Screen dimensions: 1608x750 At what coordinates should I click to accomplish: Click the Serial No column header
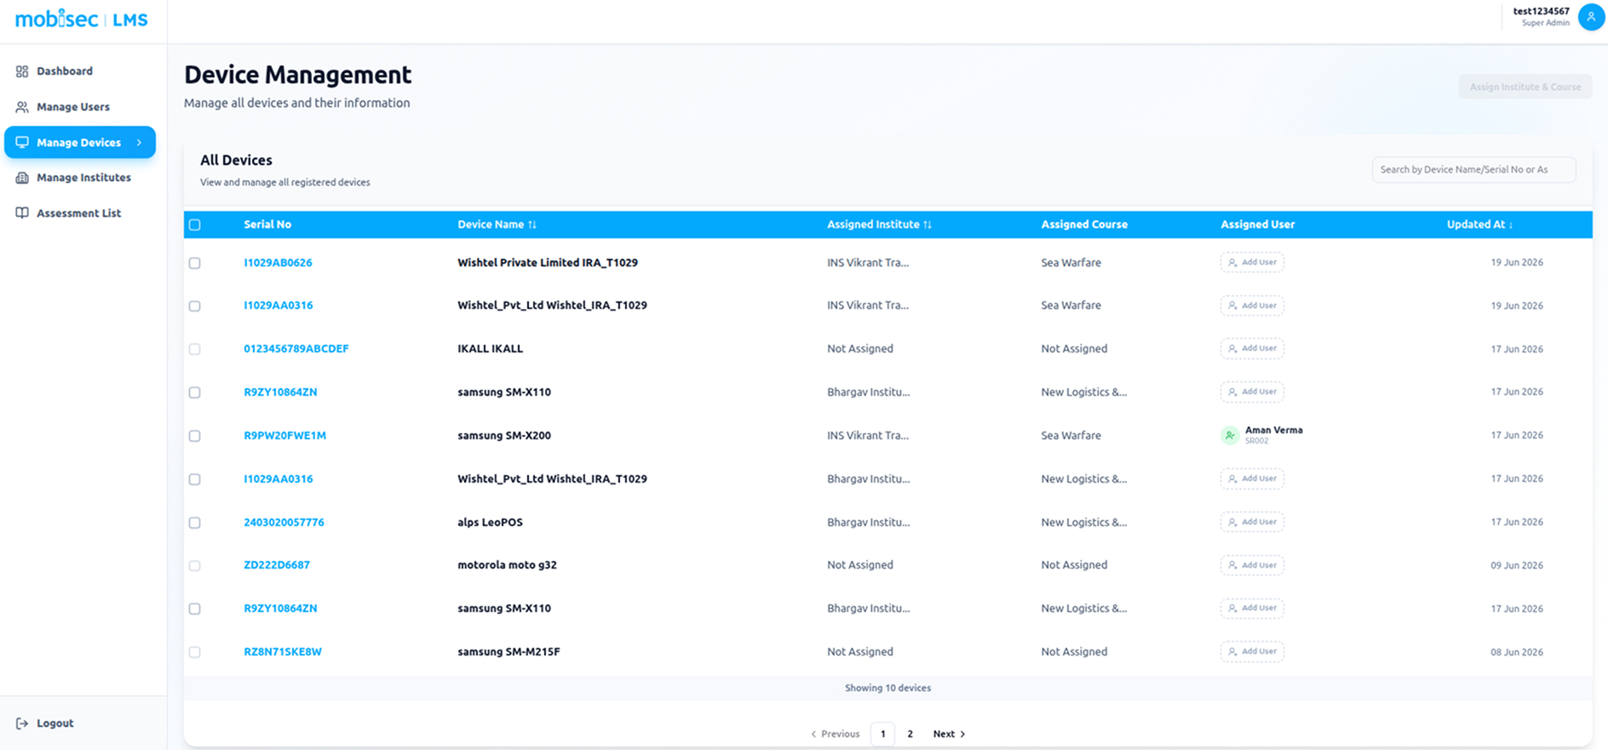[267, 225]
